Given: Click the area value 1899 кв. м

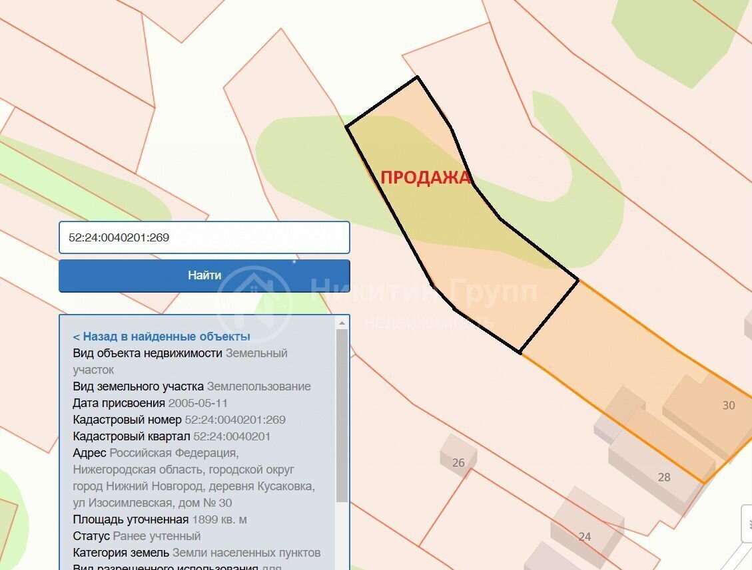Looking at the screenshot, I should coord(219,519).
